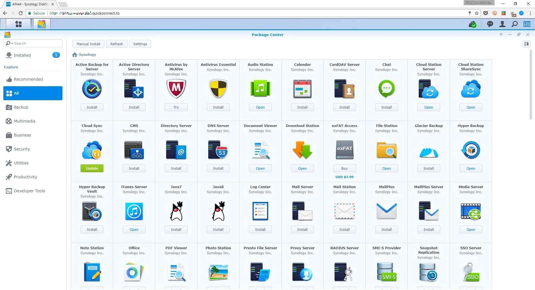Update the Cloud Sync package
Viewport: 535px width, 290px height.
(92, 168)
